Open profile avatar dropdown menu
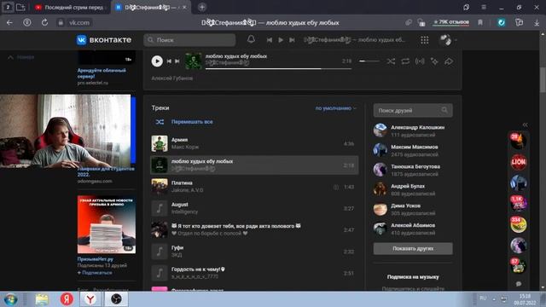Viewport: 546px width, 307px height. coord(448,40)
